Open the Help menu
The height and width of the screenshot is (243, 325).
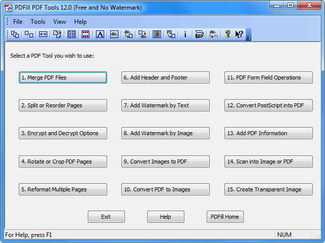[x=80, y=22]
